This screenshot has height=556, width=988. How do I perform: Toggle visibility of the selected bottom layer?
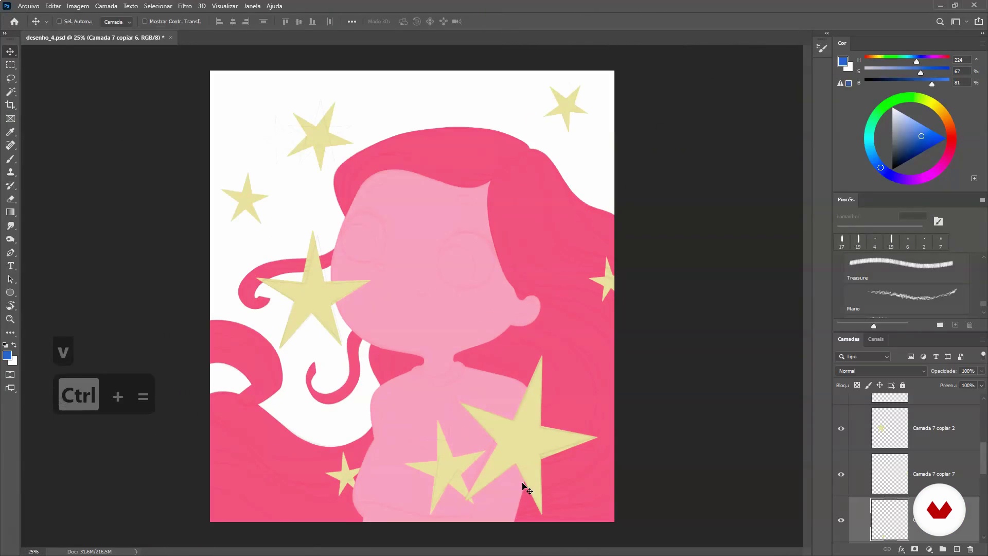coord(841,520)
